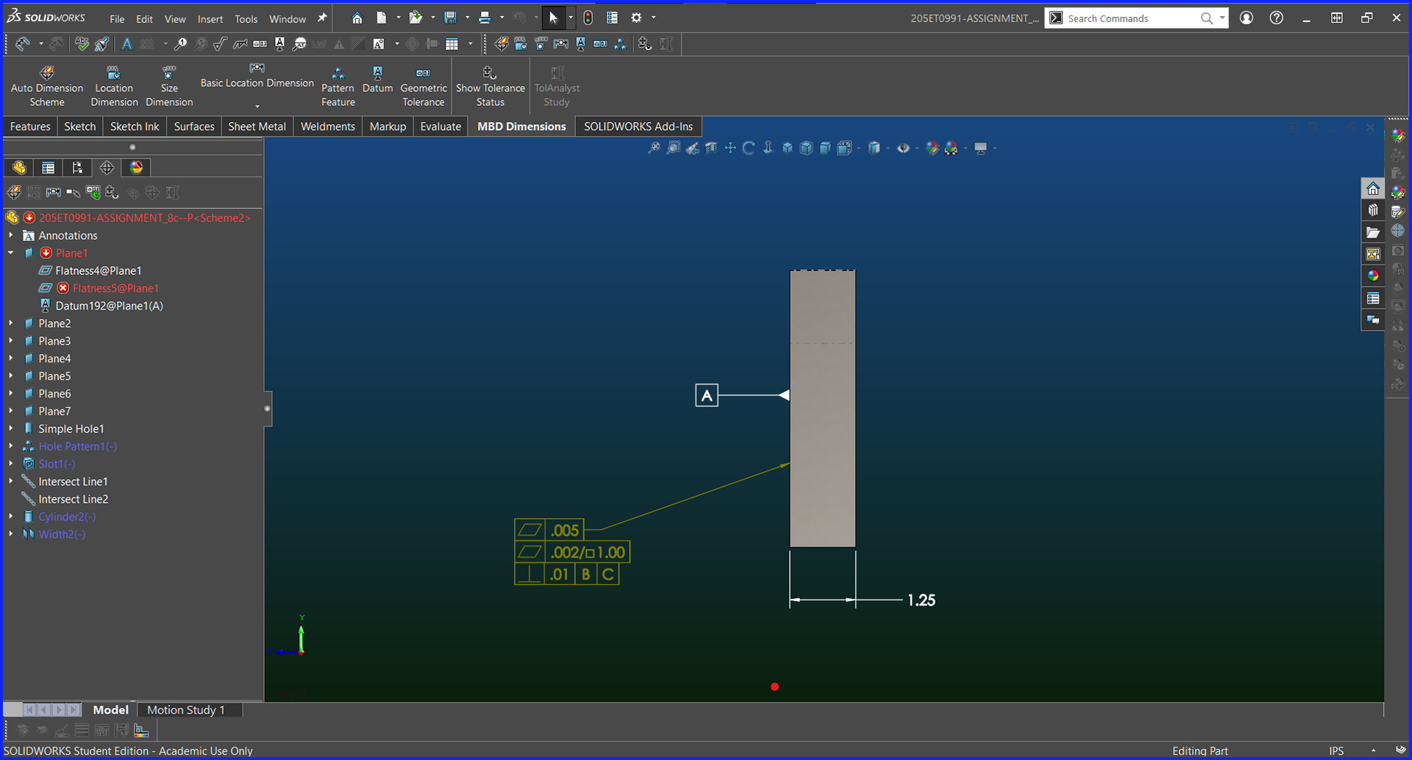Click the Print icon
The height and width of the screenshot is (760, 1412).
click(484, 18)
